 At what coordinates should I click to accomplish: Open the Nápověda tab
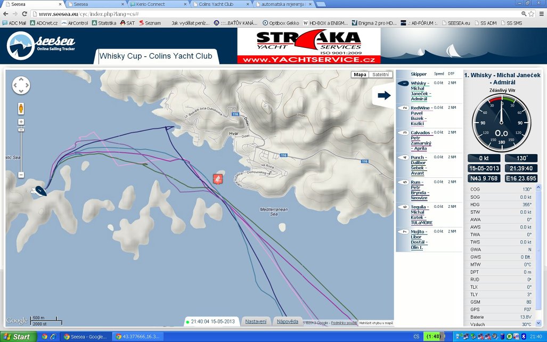pyautogui.click(x=288, y=321)
